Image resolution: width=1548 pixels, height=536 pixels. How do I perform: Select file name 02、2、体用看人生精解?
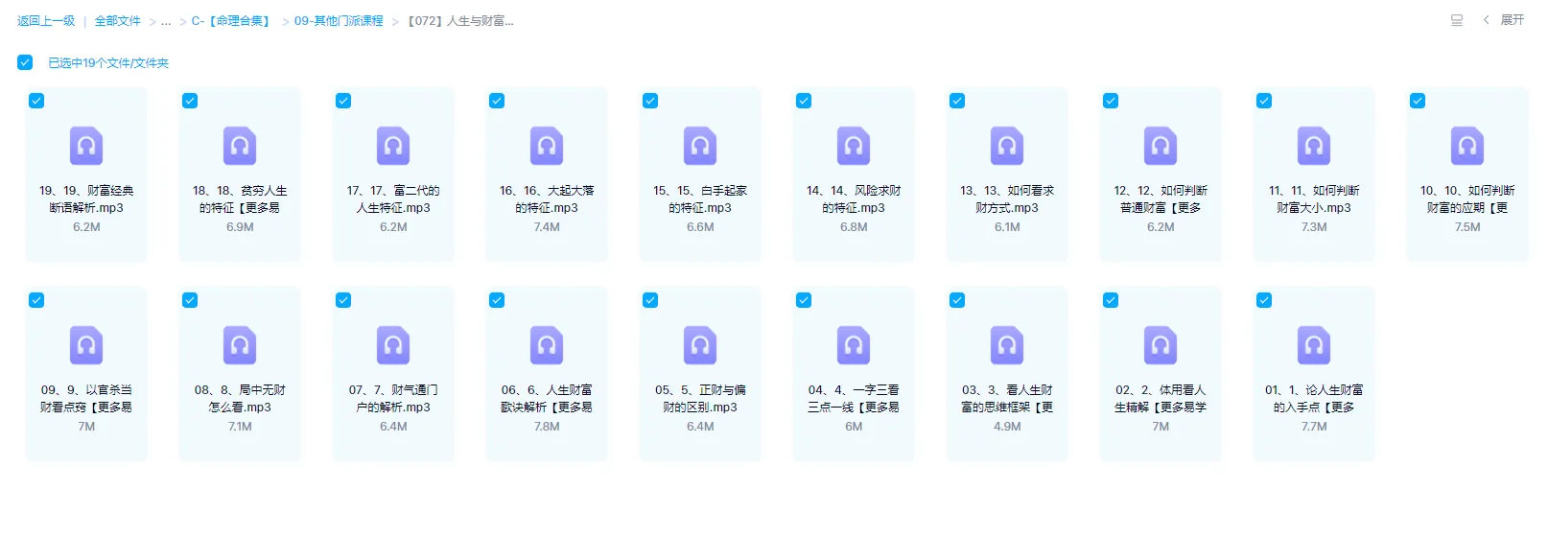(x=1161, y=399)
